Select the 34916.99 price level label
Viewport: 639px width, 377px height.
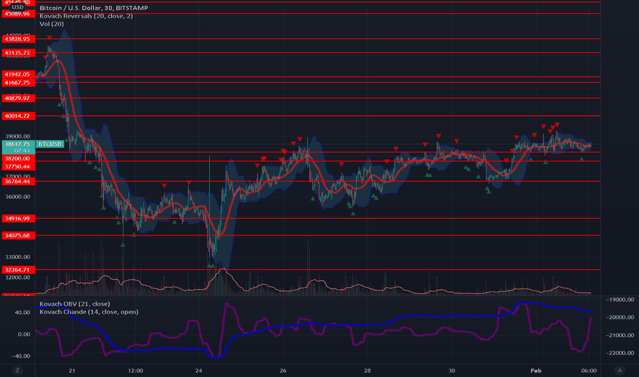(19, 219)
